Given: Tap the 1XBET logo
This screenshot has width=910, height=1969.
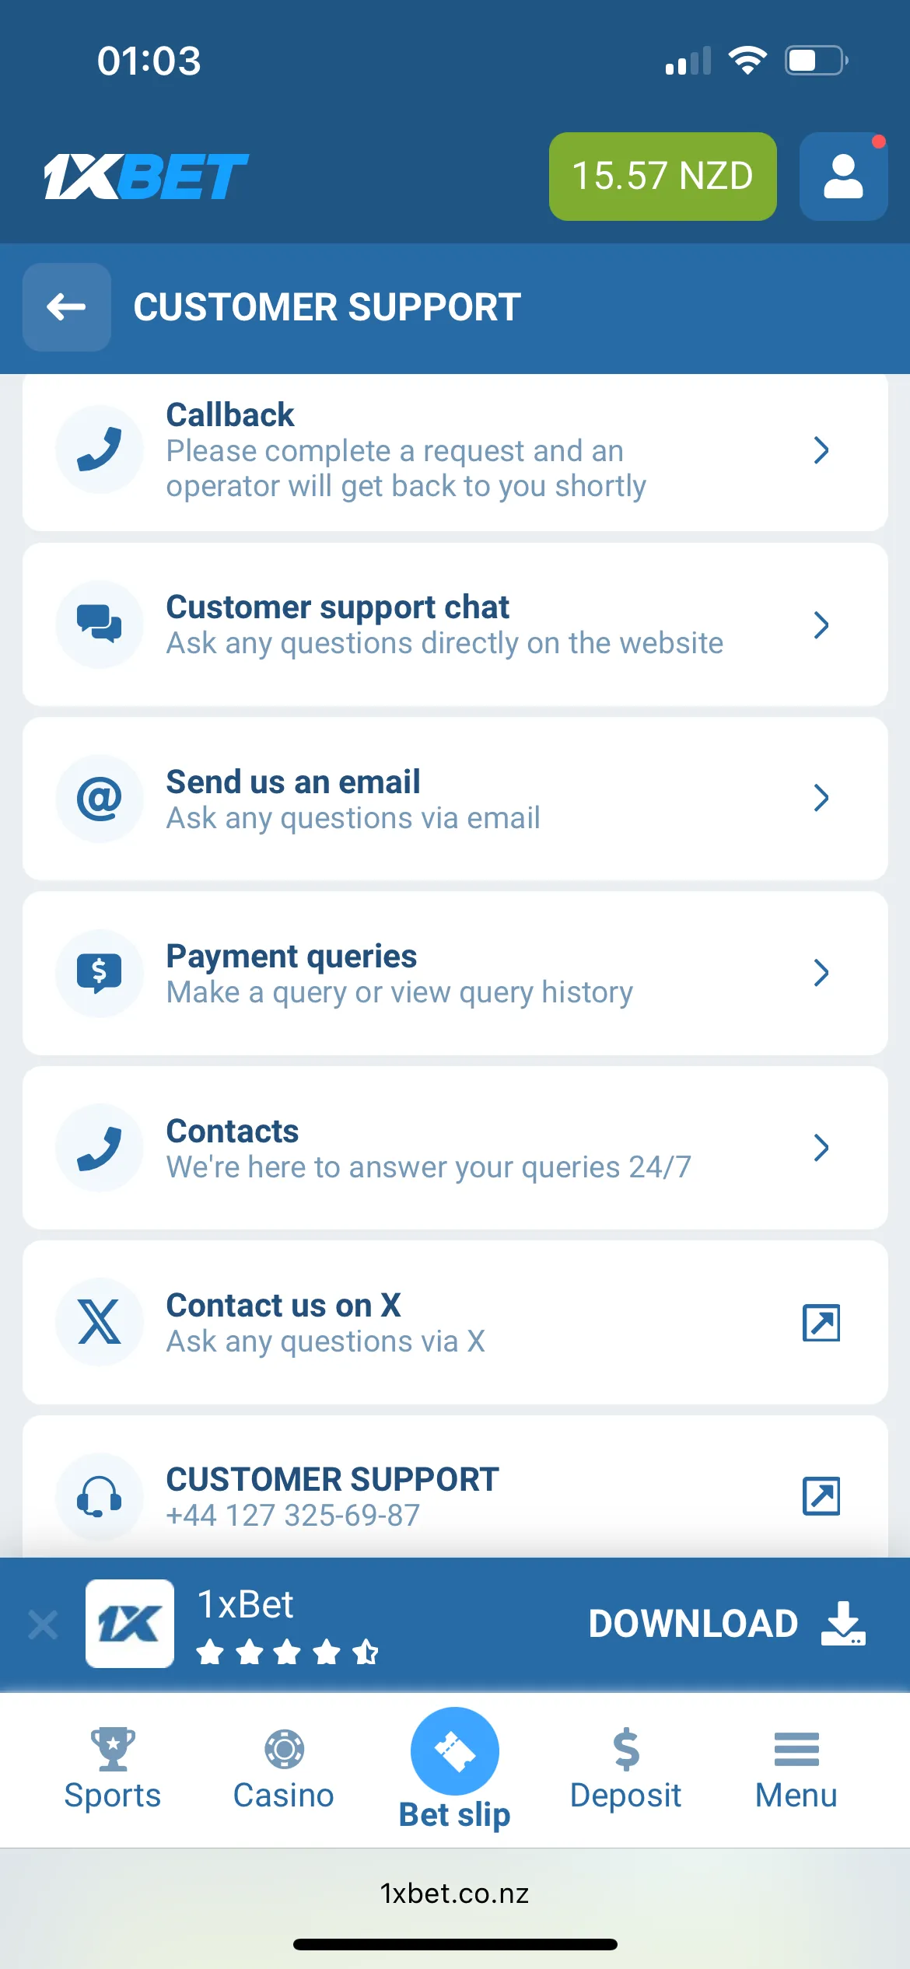Looking at the screenshot, I should point(146,177).
